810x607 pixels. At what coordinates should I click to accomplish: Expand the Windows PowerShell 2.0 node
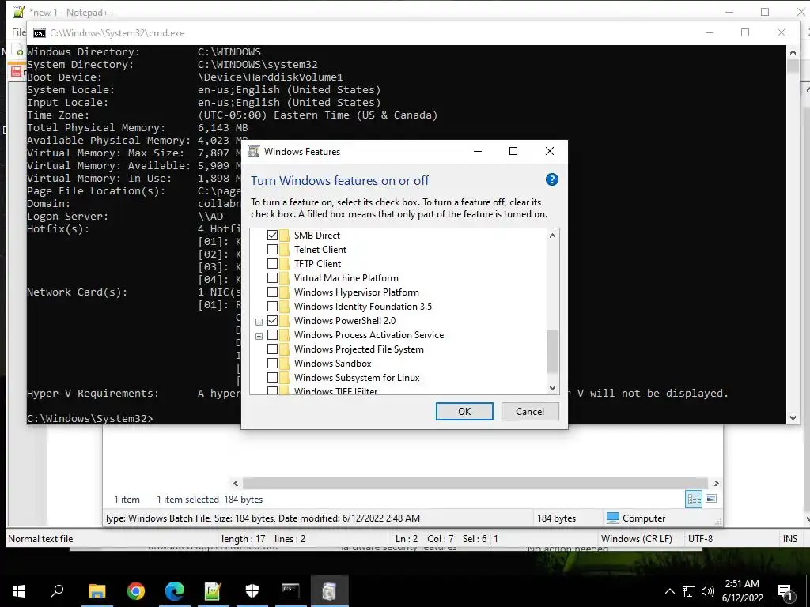(259, 322)
